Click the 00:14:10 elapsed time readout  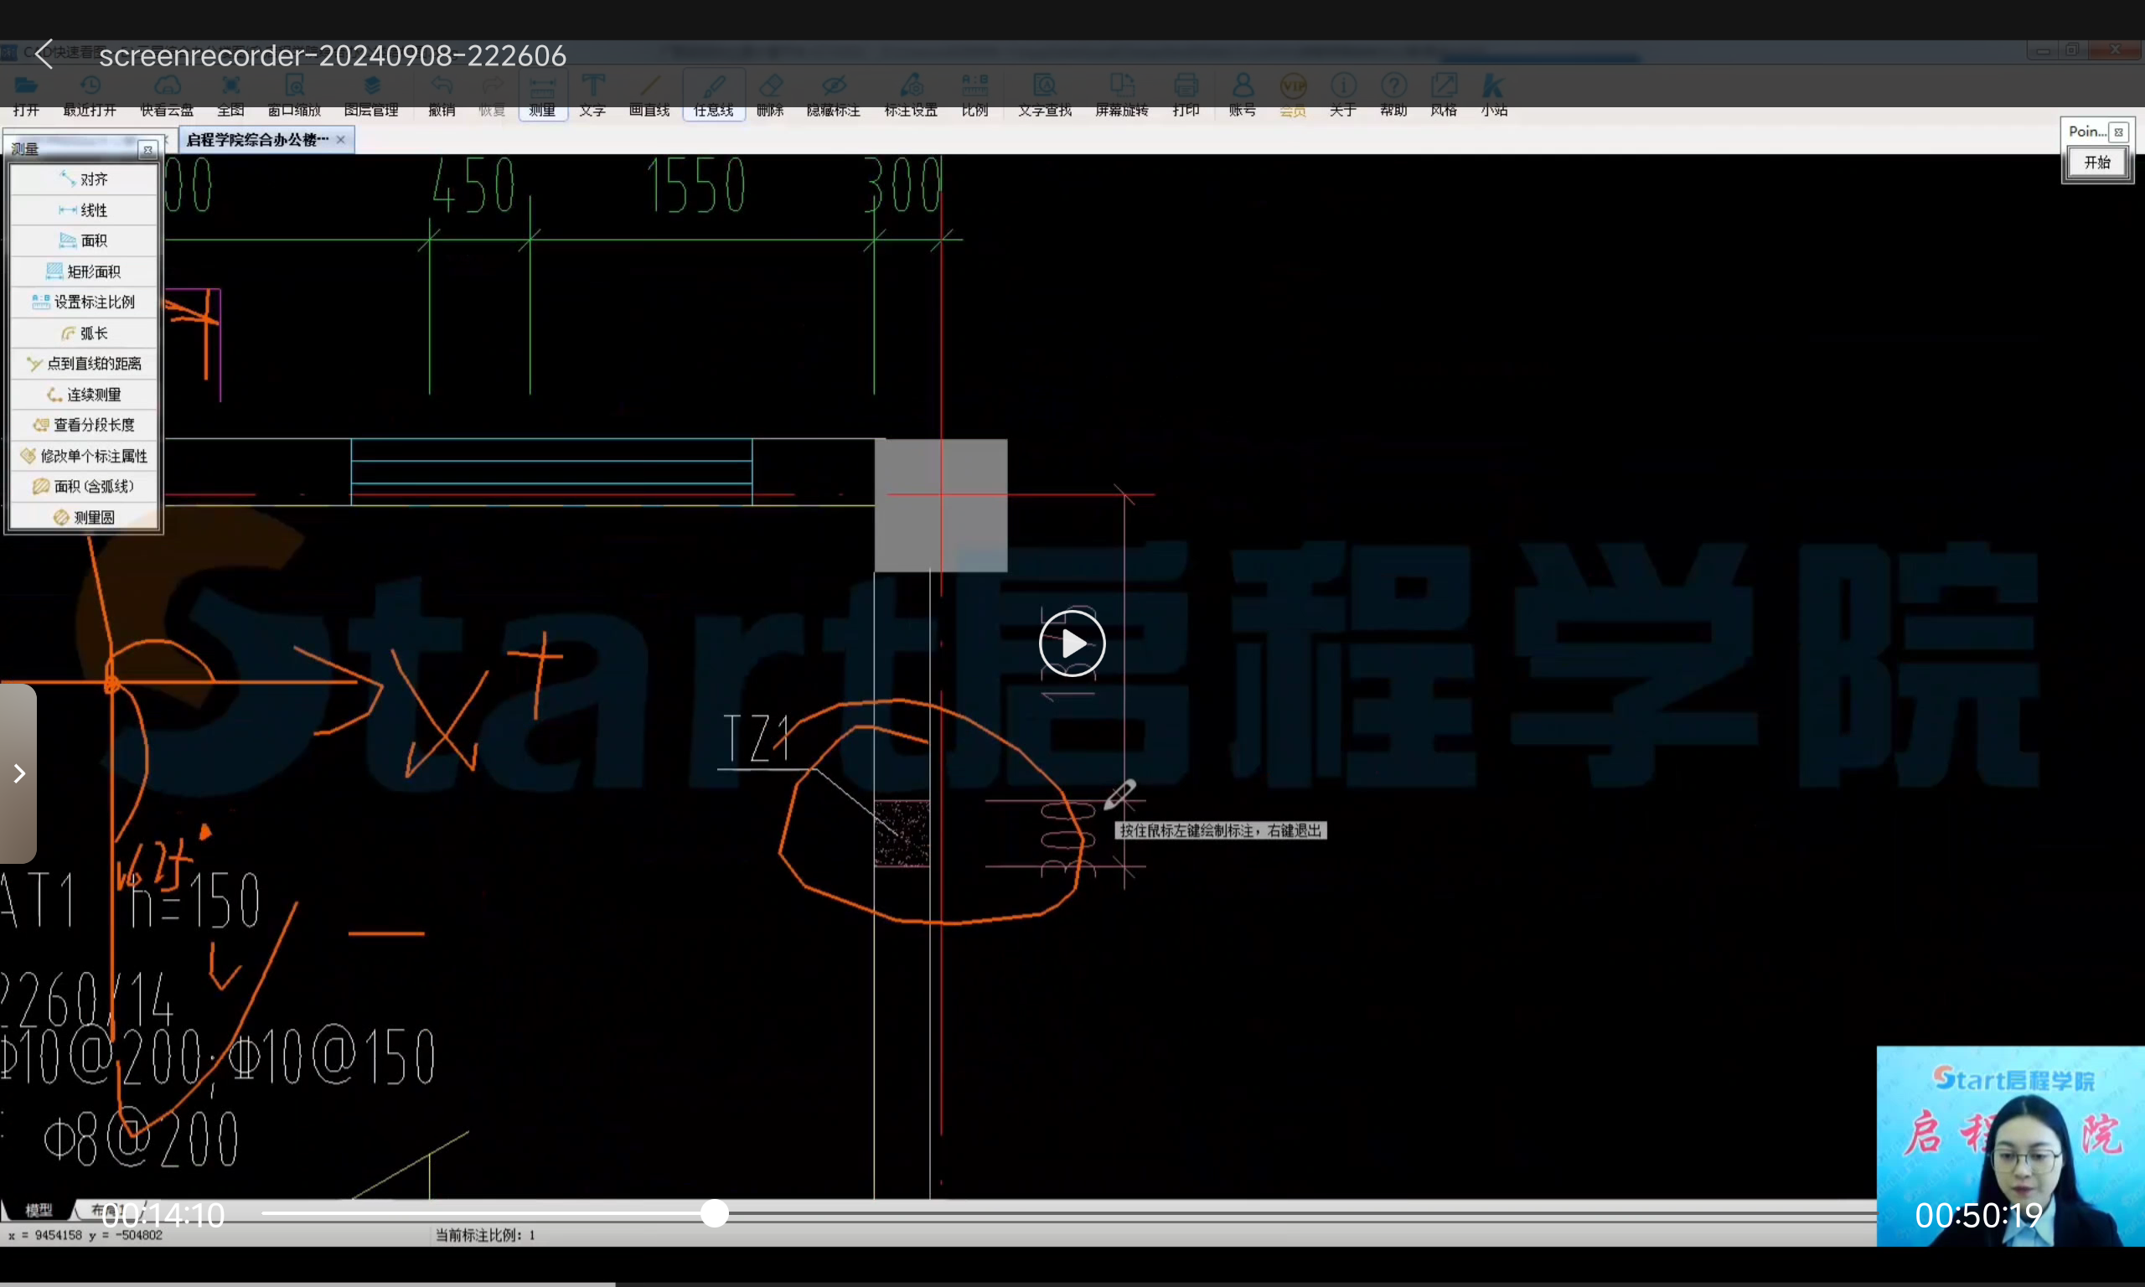tap(163, 1215)
